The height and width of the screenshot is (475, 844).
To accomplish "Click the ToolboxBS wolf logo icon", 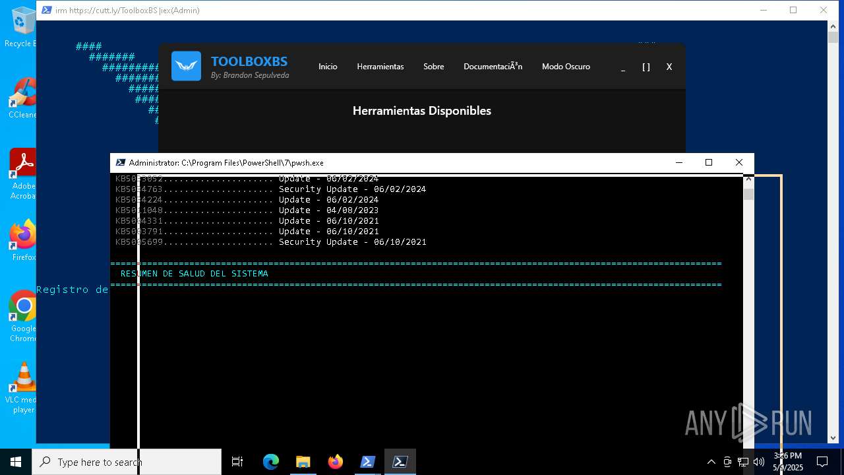I will 186,66.
